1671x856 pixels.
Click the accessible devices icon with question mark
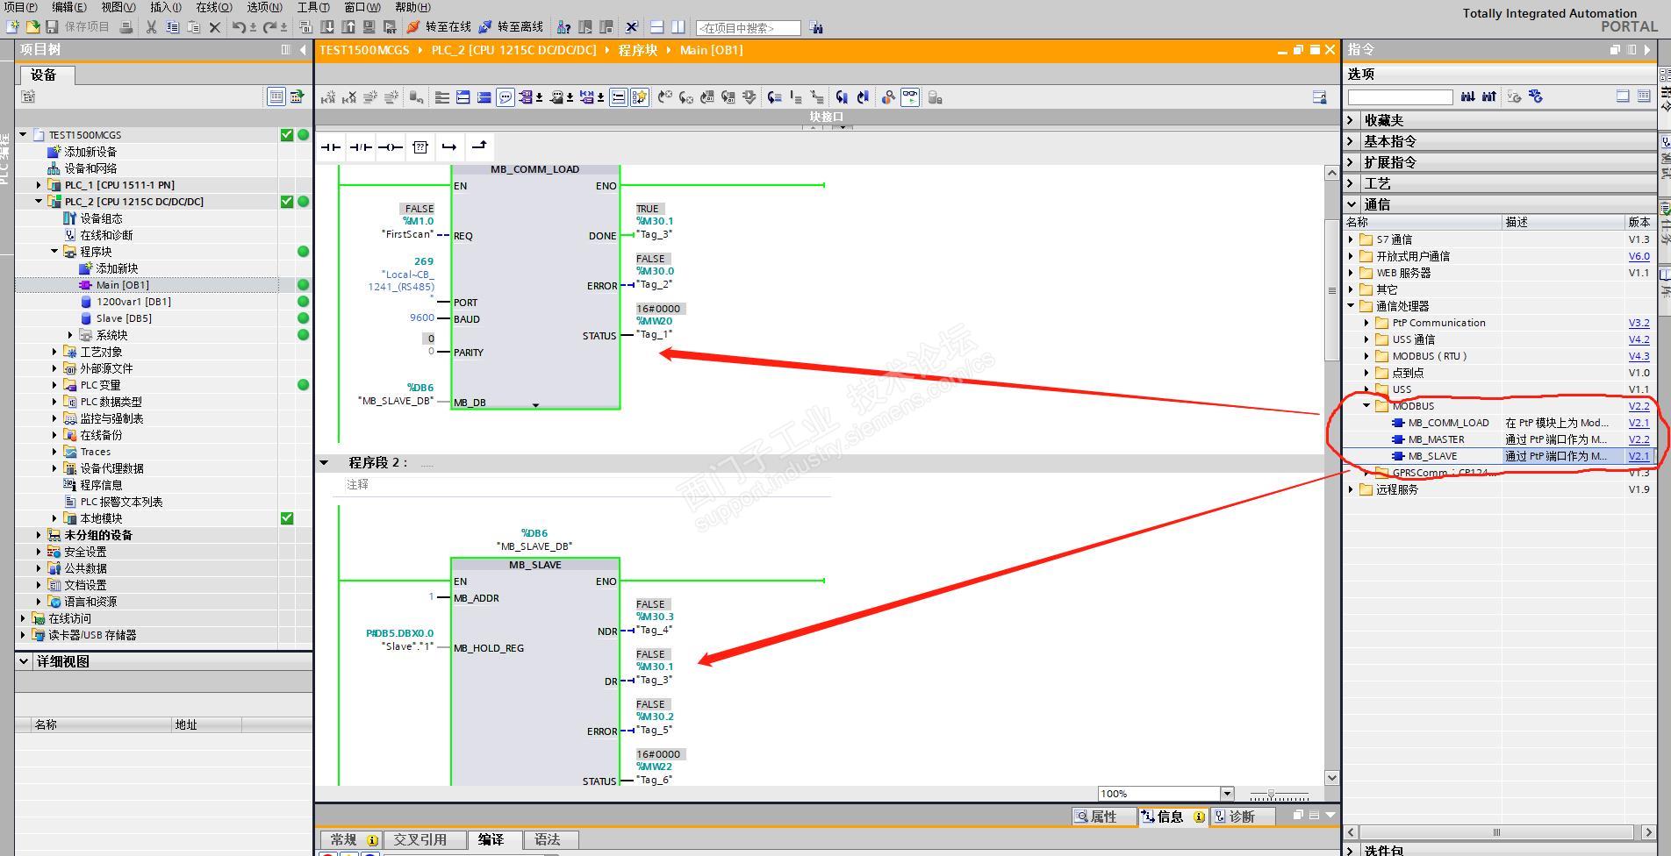click(563, 27)
